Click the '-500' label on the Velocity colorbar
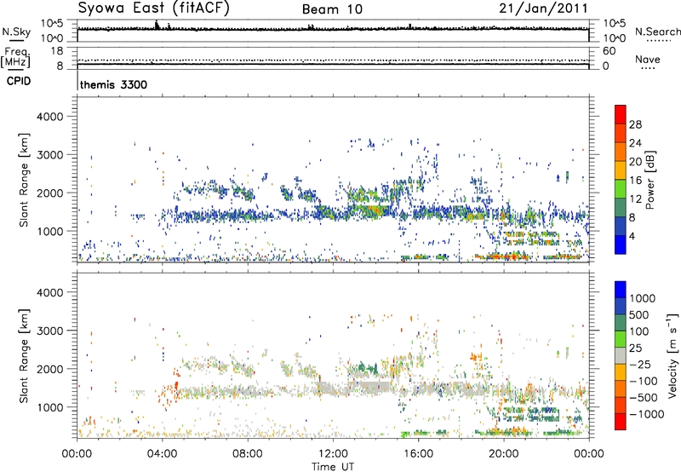The height and width of the screenshot is (472, 681). 644,398
